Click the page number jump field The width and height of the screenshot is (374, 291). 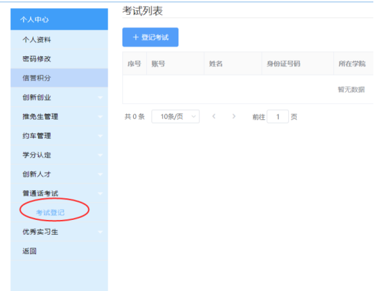278,116
